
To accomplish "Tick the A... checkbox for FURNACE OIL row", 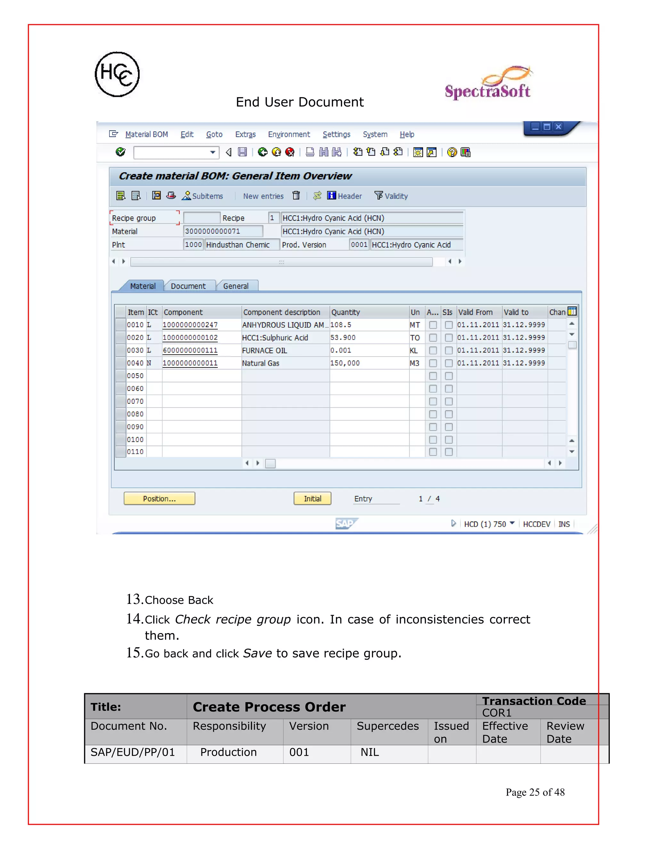I will click(x=433, y=350).
